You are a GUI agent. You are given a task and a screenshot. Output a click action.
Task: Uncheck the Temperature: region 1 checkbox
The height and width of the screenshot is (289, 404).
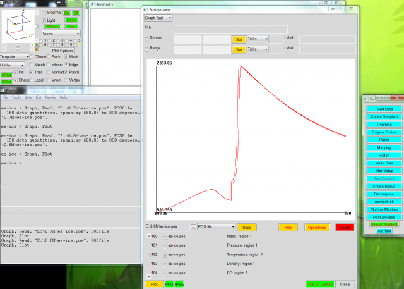click(165, 255)
